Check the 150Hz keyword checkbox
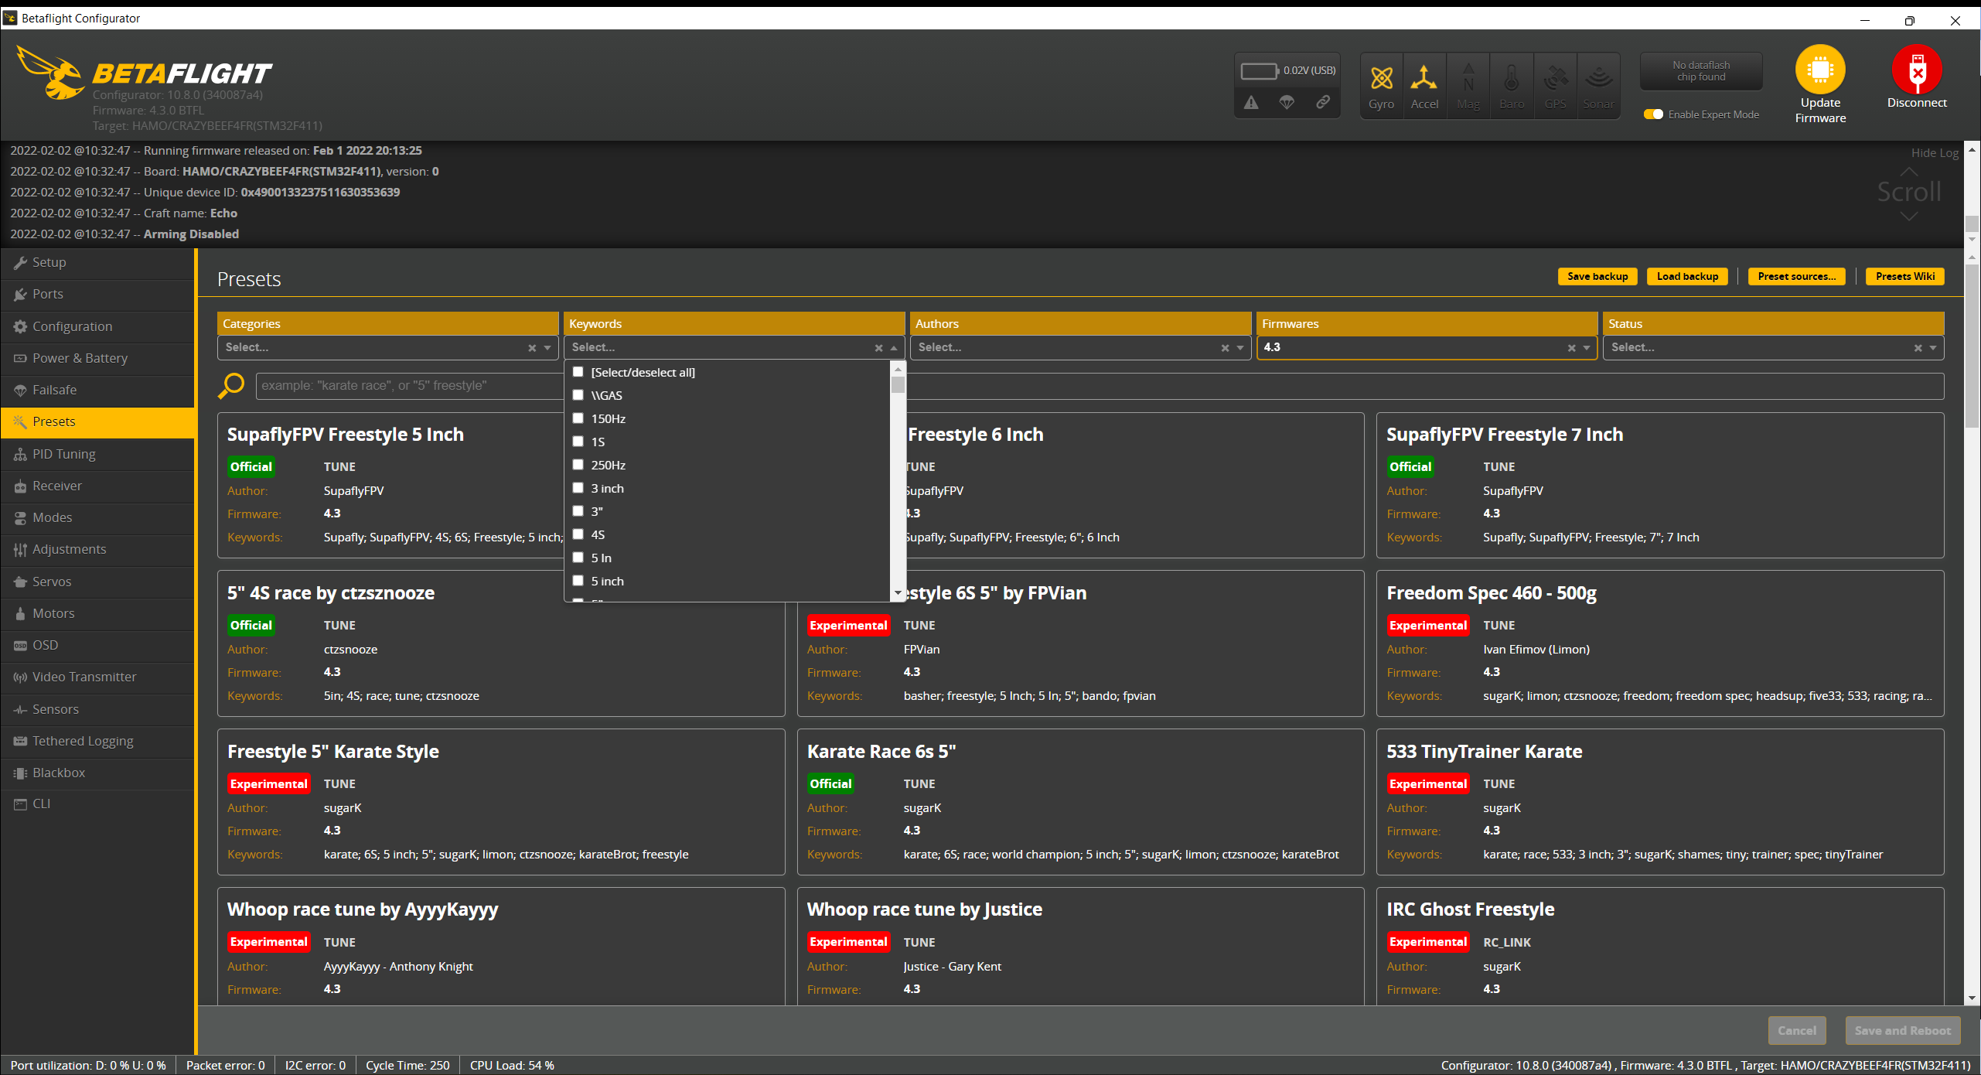The width and height of the screenshot is (1981, 1075). coord(578,418)
